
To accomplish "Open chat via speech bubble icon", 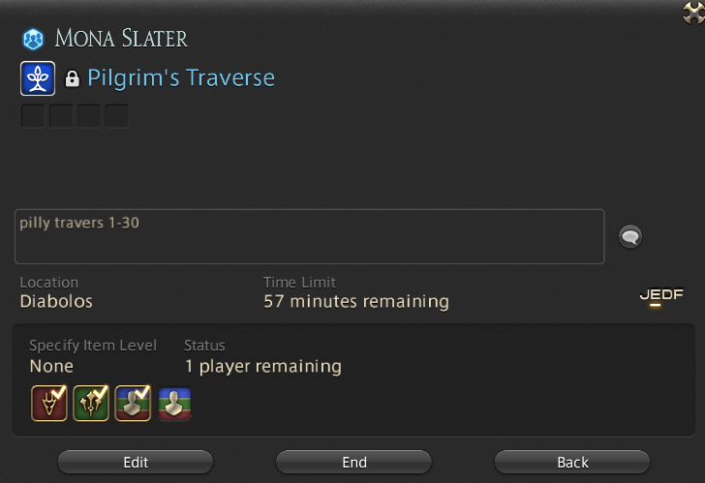I will (x=630, y=236).
